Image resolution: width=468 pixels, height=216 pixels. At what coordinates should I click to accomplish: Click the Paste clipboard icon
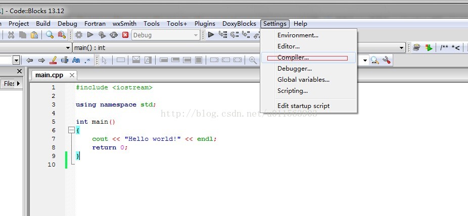[34, 35]
